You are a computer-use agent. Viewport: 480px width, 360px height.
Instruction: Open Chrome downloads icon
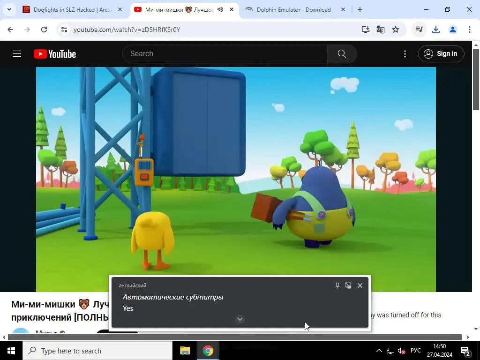coord(436,30)
